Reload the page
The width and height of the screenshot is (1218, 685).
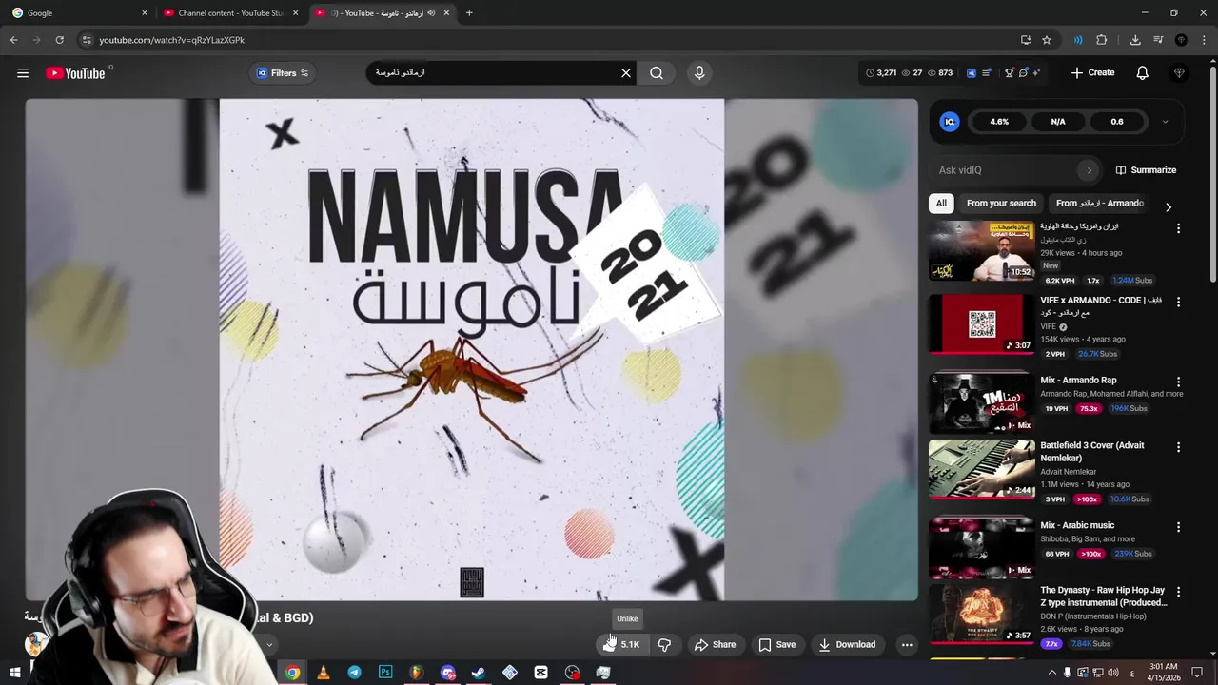(59, 40)
